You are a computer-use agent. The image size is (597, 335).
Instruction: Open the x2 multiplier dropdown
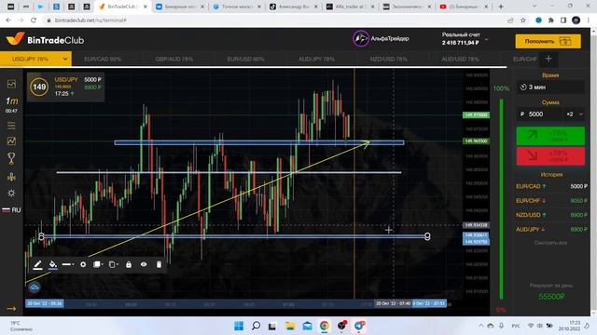[574, 114]
